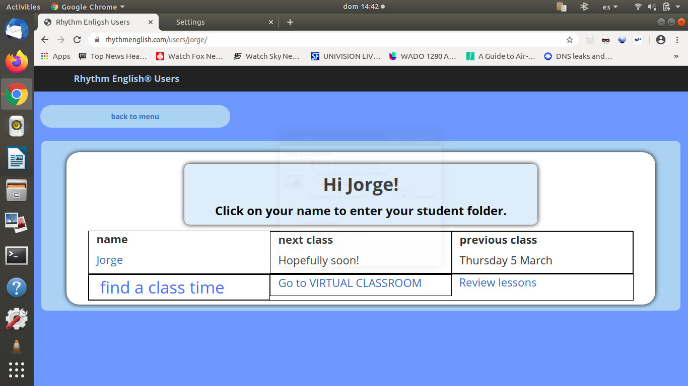
Task: Bookmark this page with the star icon
Action: pos(570,40)
